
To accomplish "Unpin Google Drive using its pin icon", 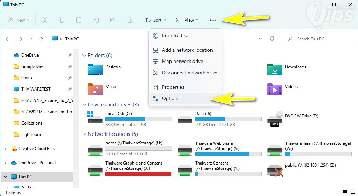I will [x=70, y=67].
